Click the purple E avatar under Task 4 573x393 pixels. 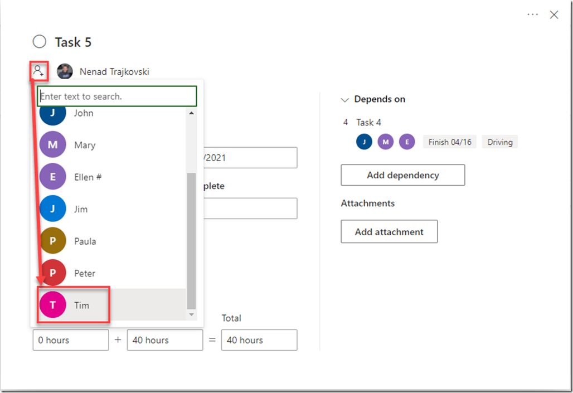407,142
